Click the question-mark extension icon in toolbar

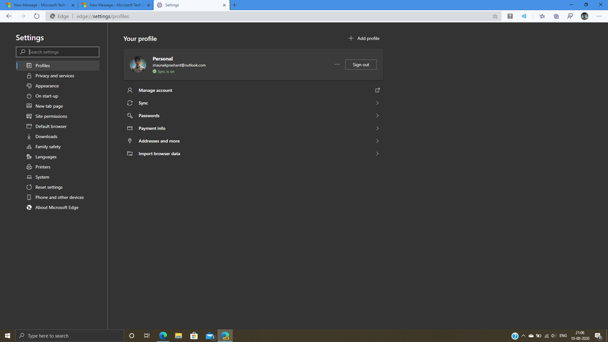pyautogui.click(x=510, y=16)
